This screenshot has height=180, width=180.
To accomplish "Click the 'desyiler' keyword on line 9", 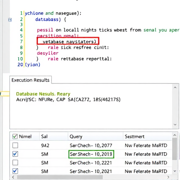I will pos(48,53).
